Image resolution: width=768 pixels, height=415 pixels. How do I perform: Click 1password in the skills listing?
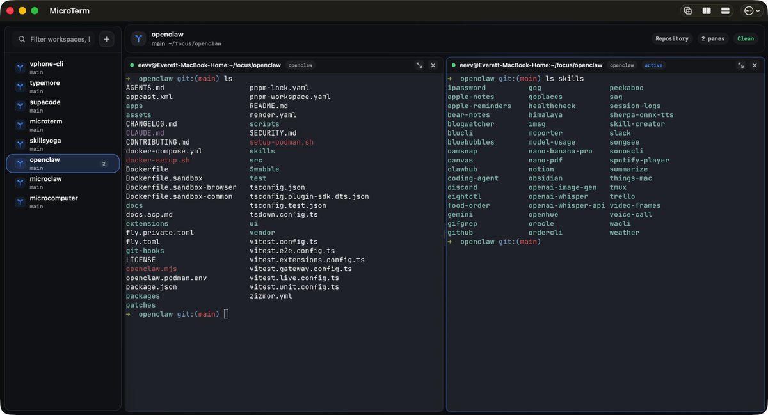click(467, 88)
